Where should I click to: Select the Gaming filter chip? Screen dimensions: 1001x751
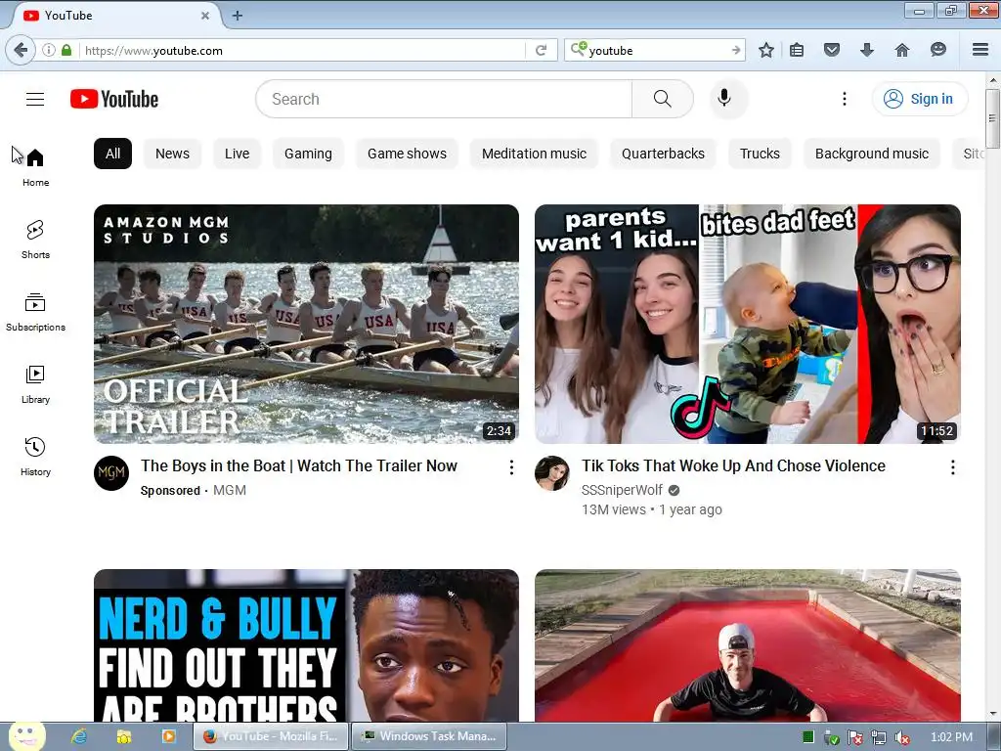coord(308,154)
